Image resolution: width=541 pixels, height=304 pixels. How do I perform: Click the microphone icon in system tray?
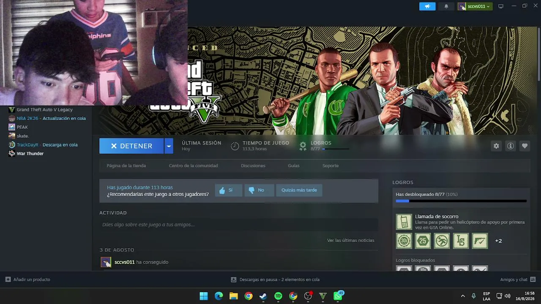coord(474,296)
